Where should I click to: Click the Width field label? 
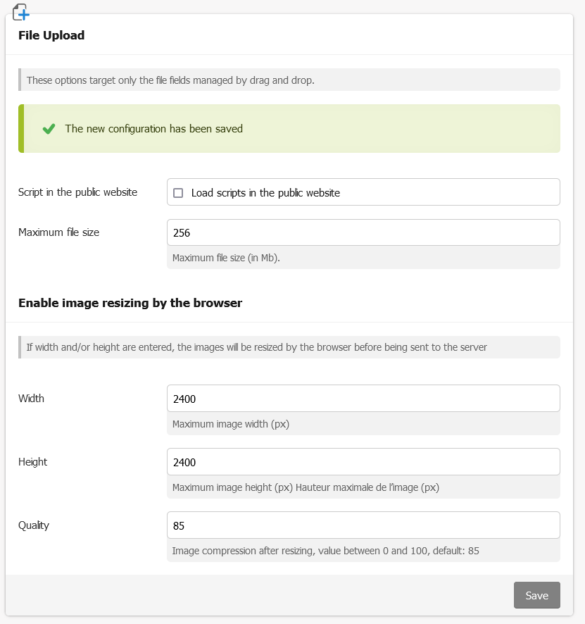coord(31,399)
